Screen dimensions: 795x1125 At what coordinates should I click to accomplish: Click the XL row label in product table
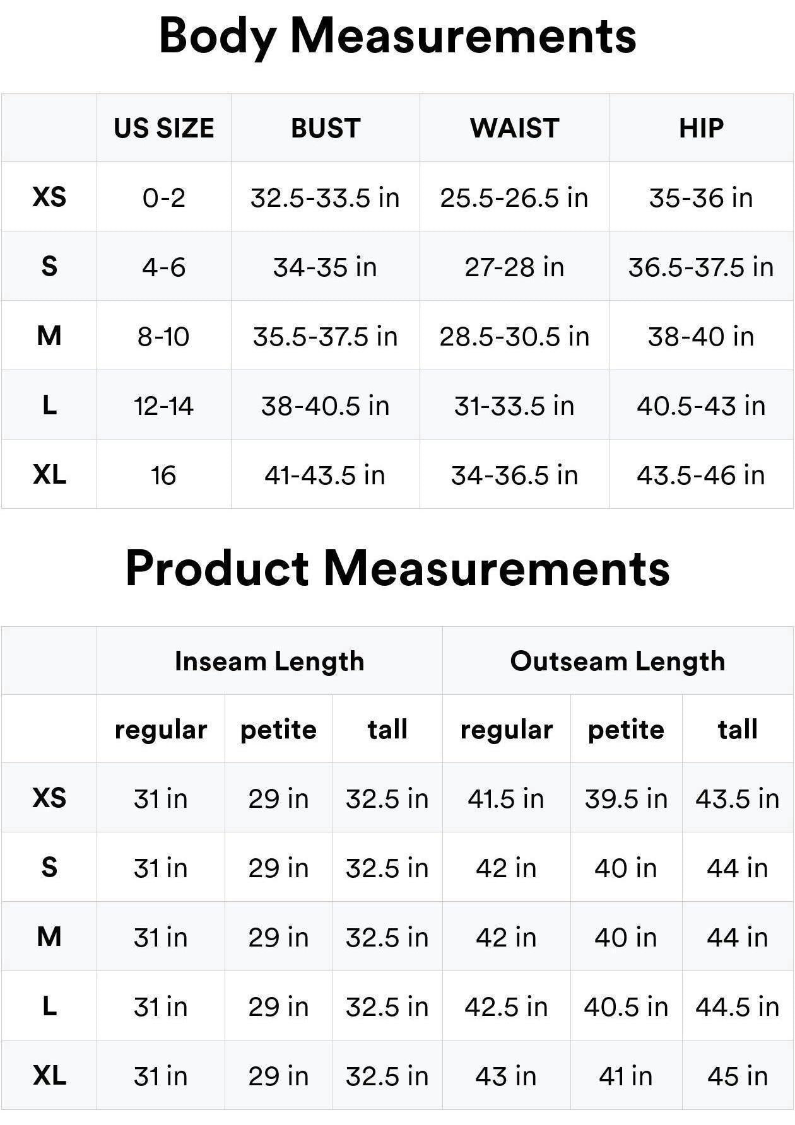[x=49, y=1075]
